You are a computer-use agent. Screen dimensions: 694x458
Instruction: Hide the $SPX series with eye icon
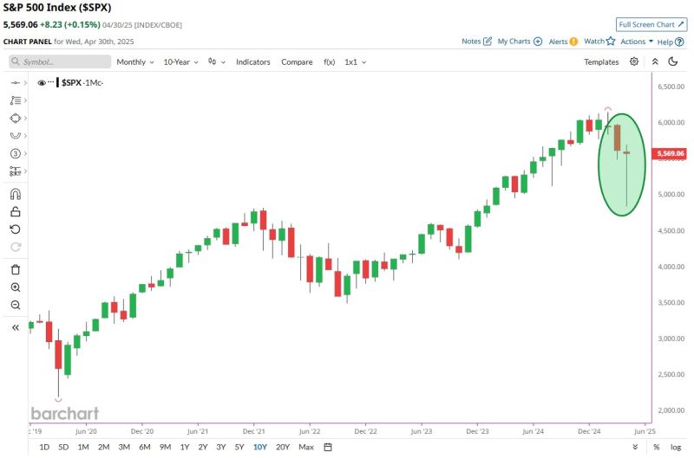point(41,82)
